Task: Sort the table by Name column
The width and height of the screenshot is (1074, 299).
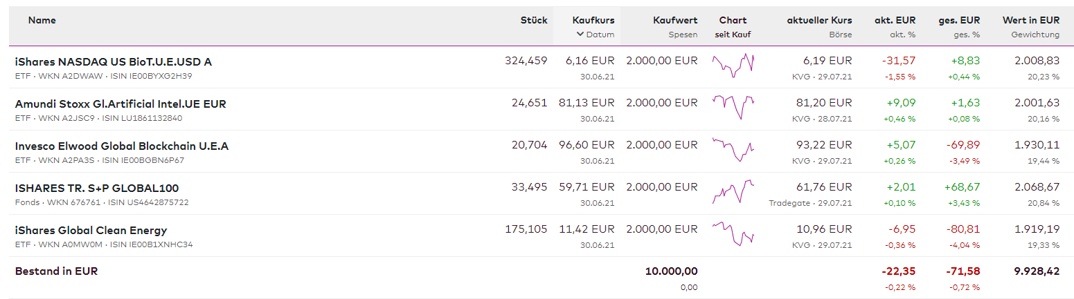Action: tap(42, 20)
